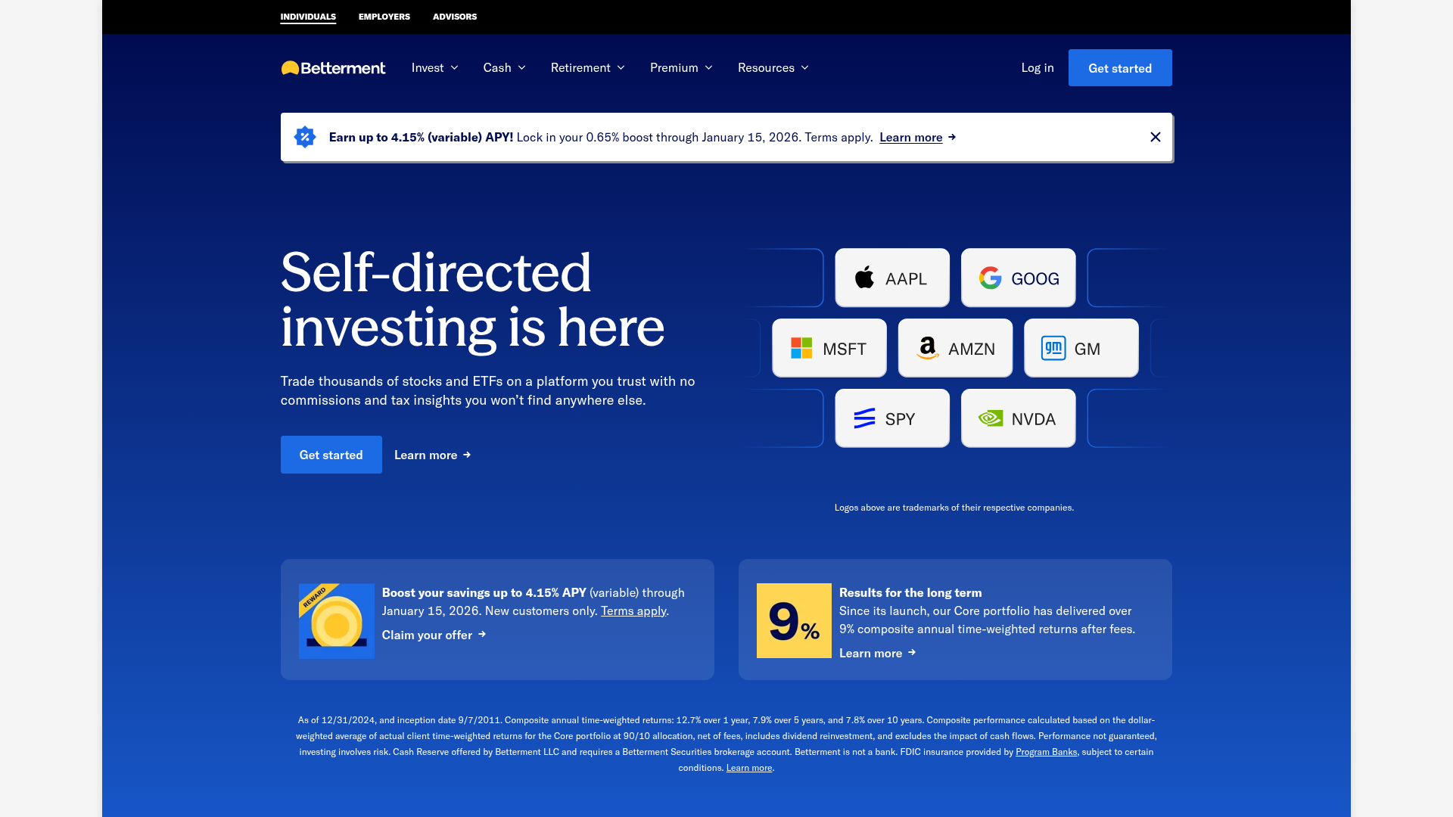
Task: Switch to the EMPLOYERS tab
Action: click(384, 16)
